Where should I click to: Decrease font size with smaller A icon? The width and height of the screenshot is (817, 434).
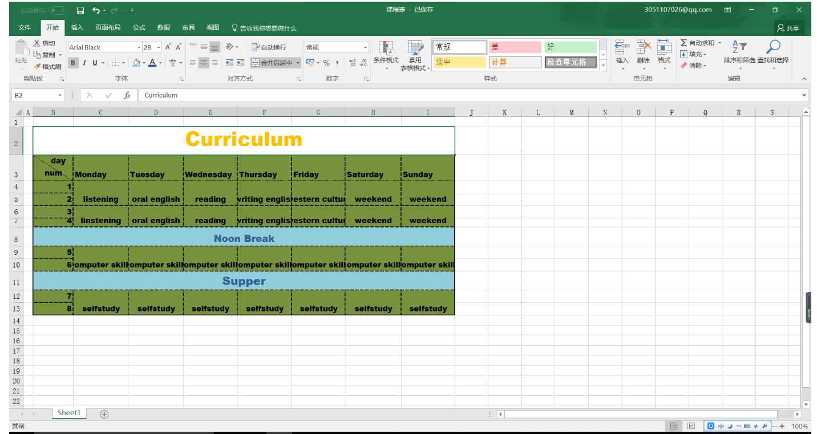tap(179, 47)
